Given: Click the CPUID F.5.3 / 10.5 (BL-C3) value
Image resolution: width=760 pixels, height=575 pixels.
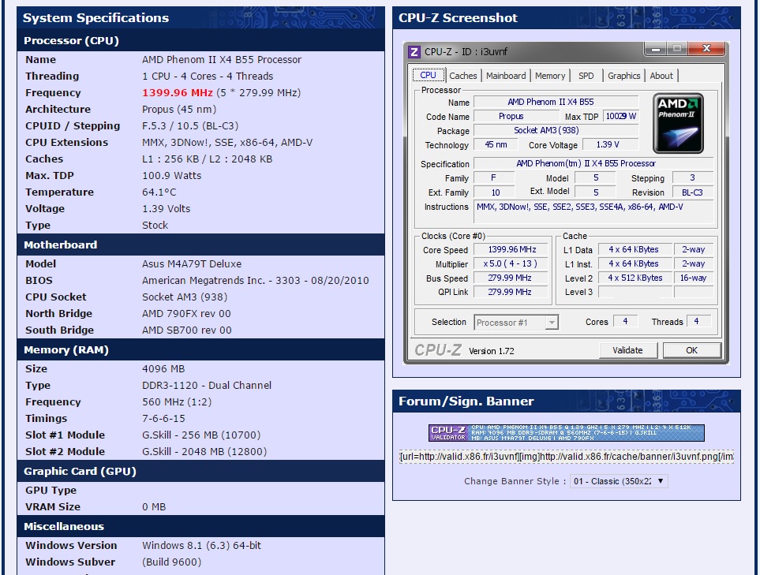Looking at the screenshot, I should coord(190,126).
